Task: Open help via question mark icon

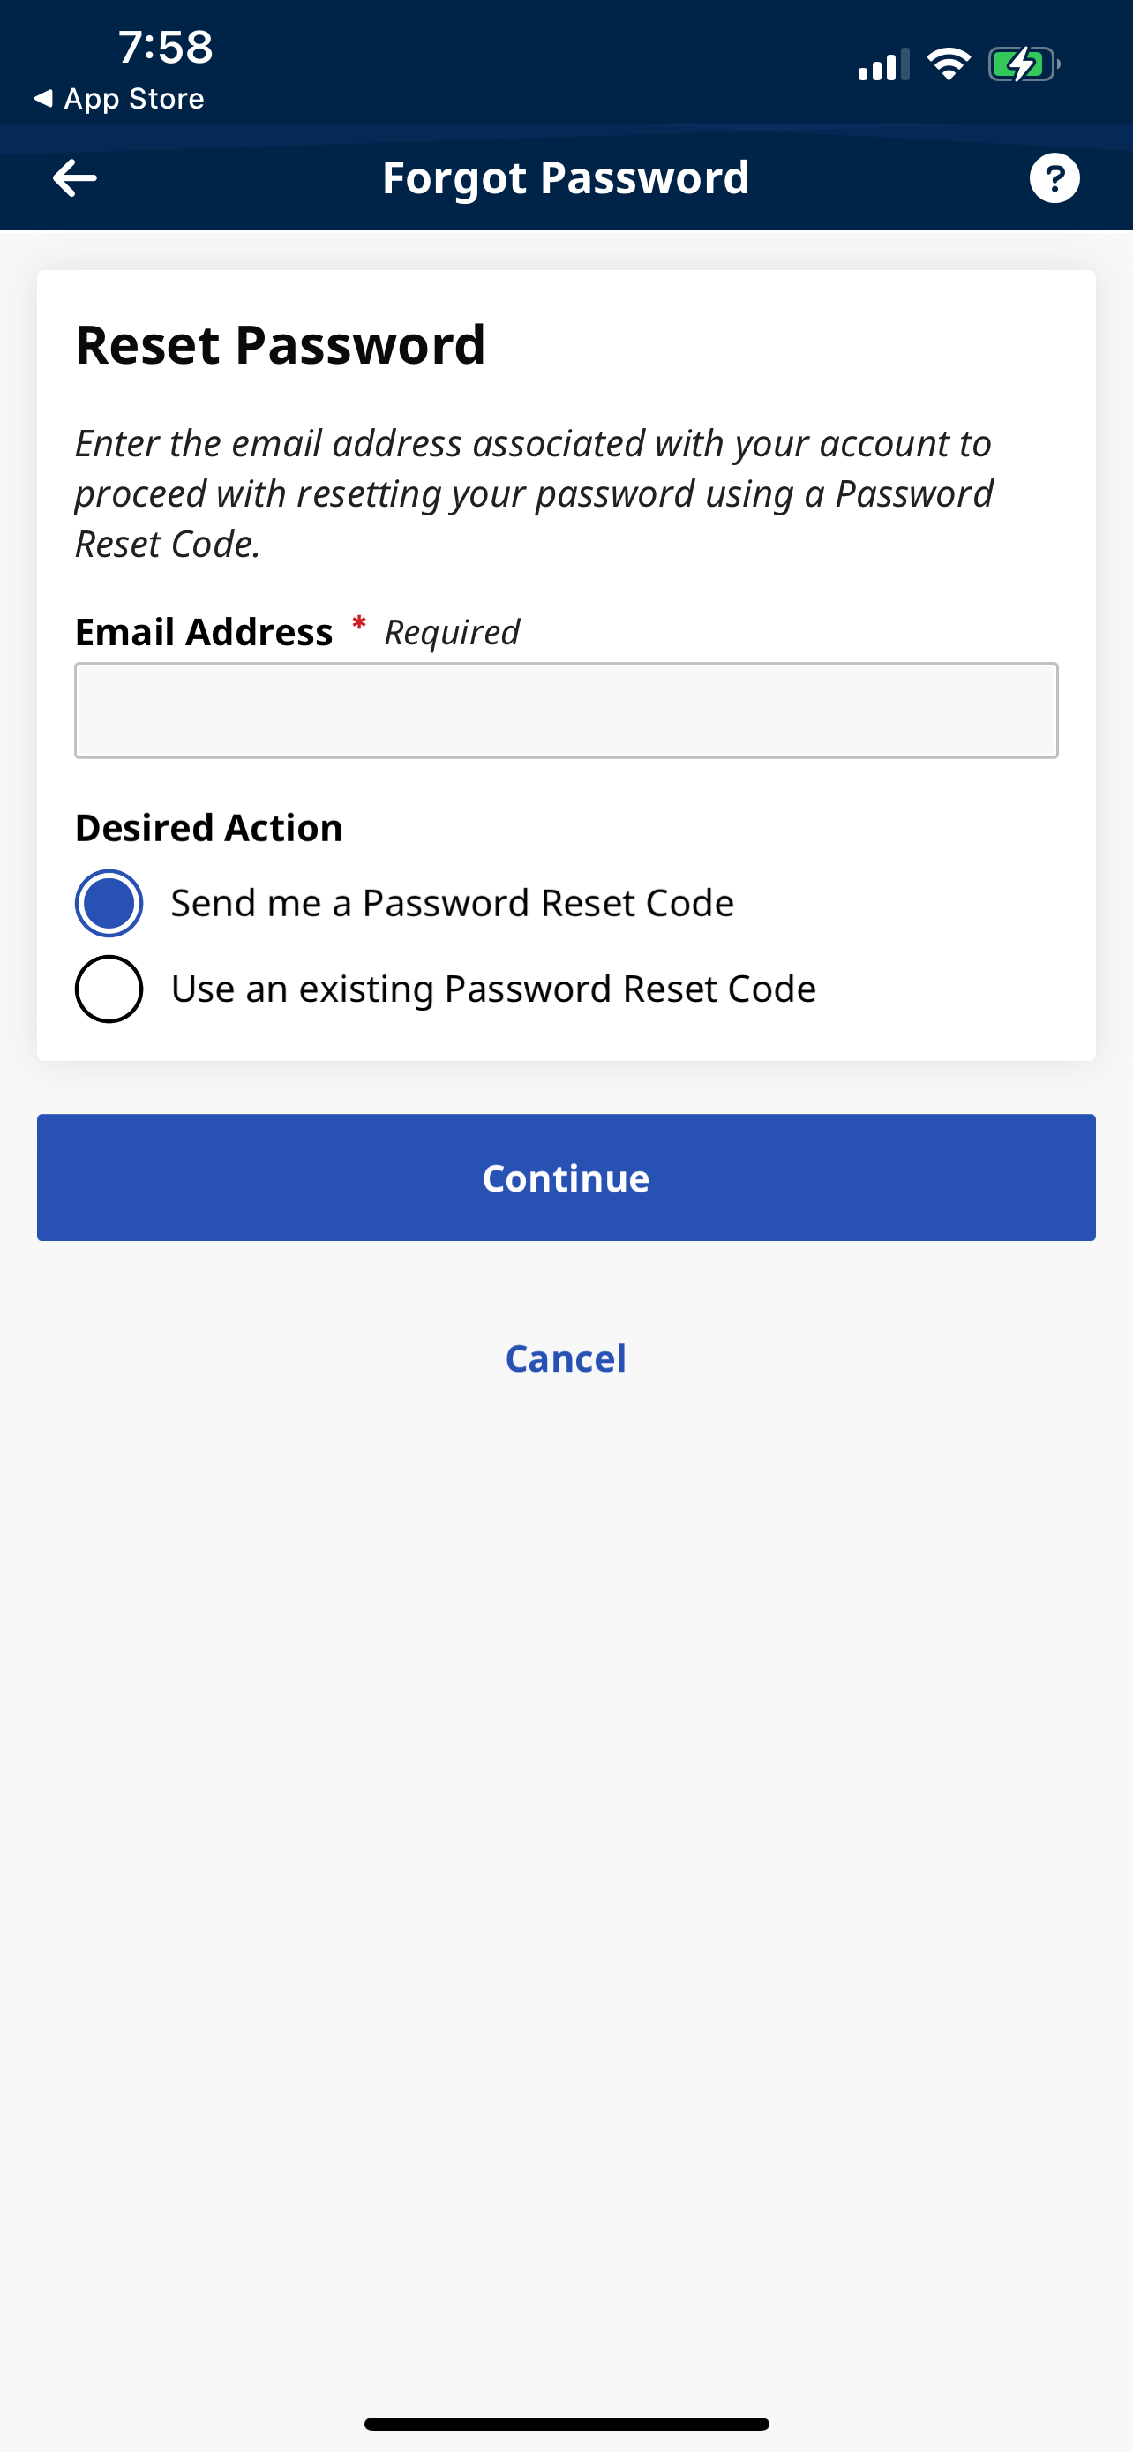Action: [1054, 178]
